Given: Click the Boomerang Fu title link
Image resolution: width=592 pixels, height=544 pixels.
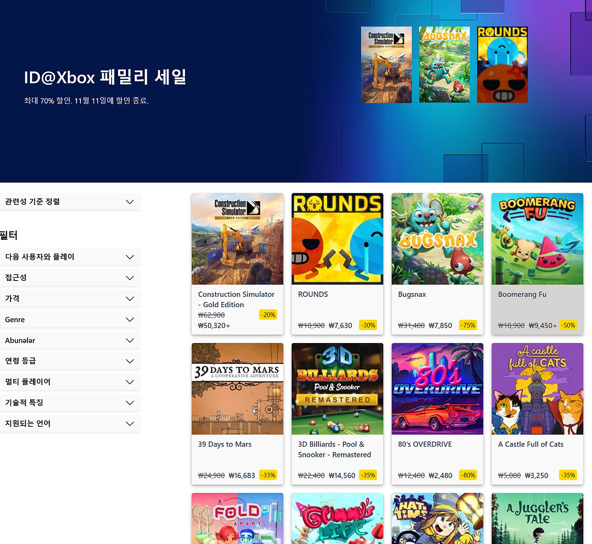Looking at the screenshot, I should click(x=522, y=294).
